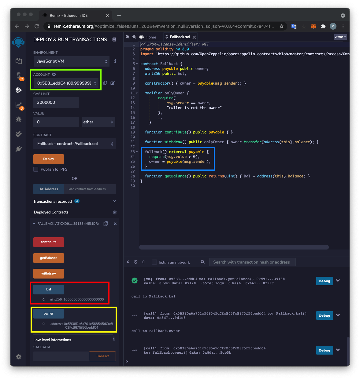Select the Fallback.sol editor tab
Viewport: 360px width, 379px height.
180,37
